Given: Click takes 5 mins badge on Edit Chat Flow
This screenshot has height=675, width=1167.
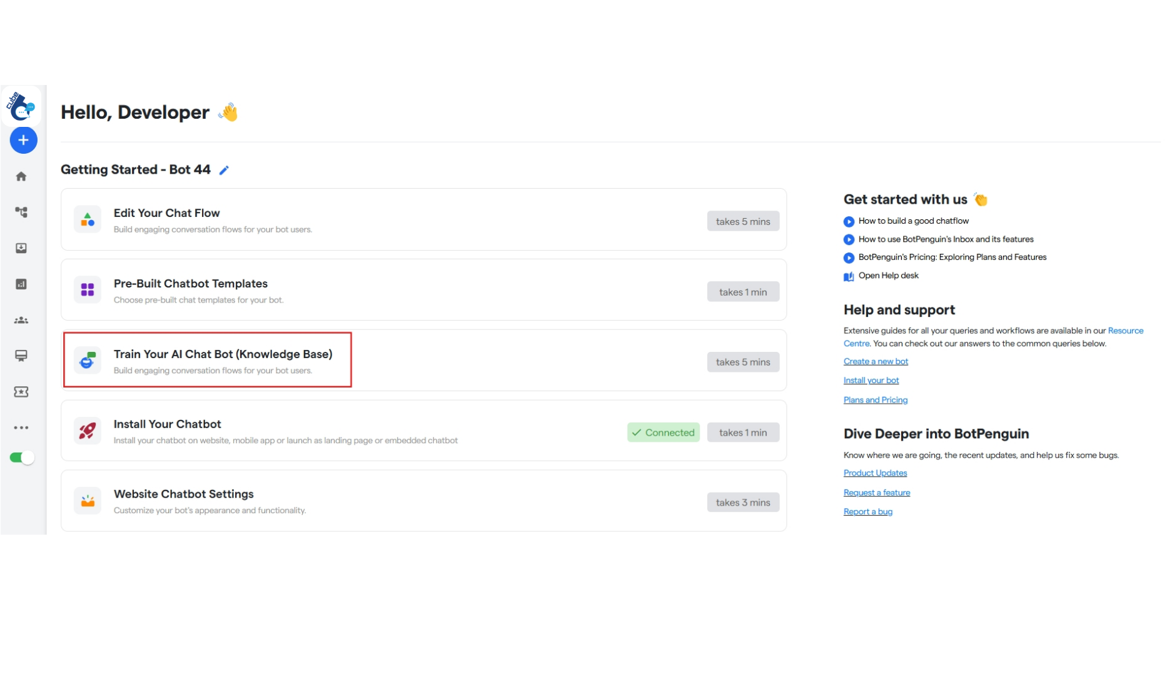Looking at the screenshot, I should tap(743, 221).
